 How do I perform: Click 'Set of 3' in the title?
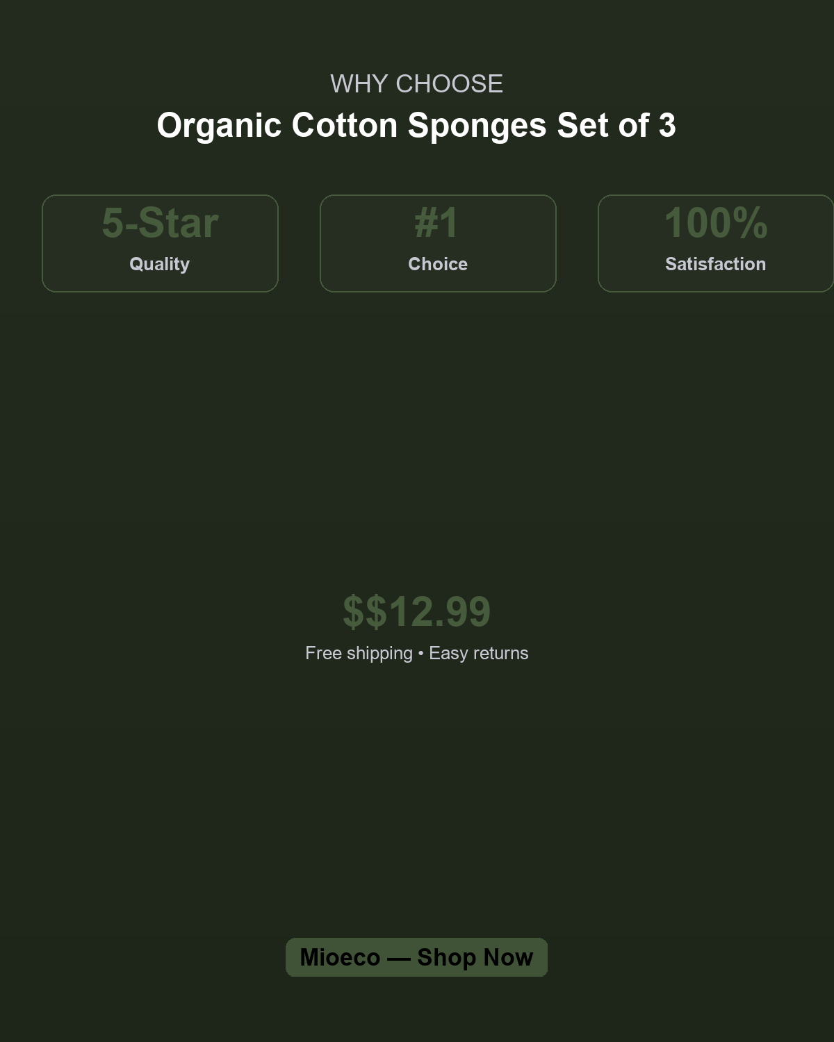(x=616, y=126)
